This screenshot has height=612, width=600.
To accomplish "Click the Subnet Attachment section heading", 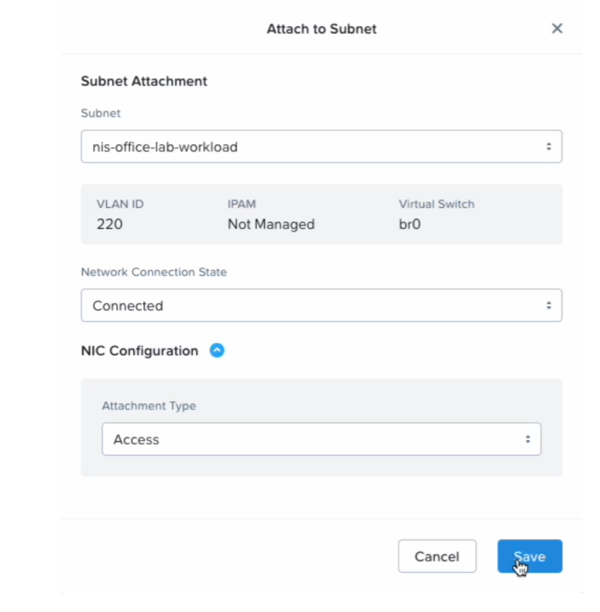I will [x=144, y=81].
